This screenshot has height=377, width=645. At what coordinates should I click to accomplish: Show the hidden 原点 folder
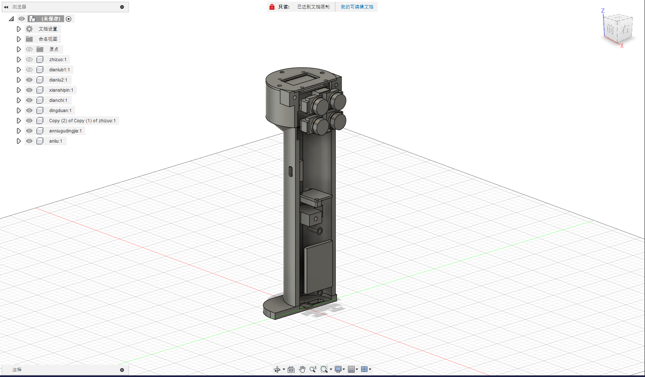point(29,49)
